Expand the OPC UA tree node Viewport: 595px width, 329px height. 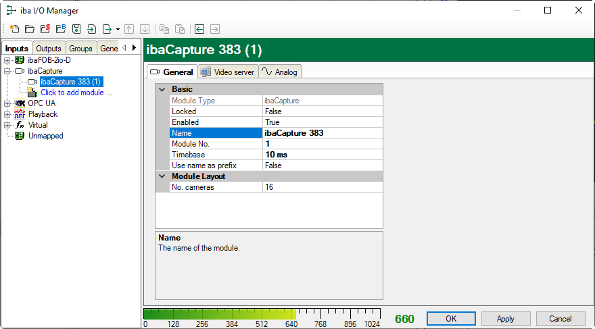(7, 103)
